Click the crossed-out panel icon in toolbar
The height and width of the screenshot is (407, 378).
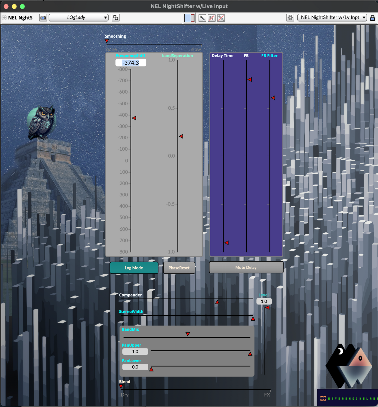click(212, 18)
